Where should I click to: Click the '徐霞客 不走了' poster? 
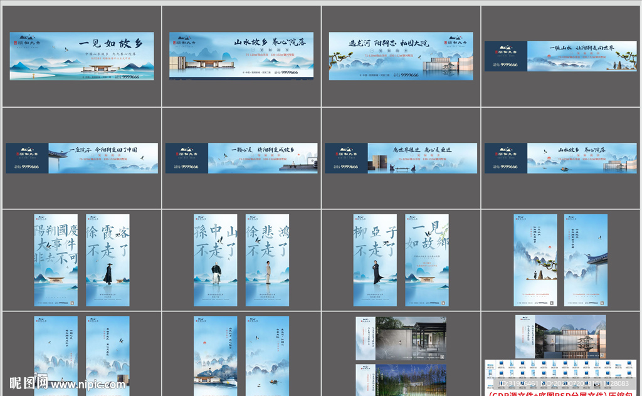pos(108,260)
